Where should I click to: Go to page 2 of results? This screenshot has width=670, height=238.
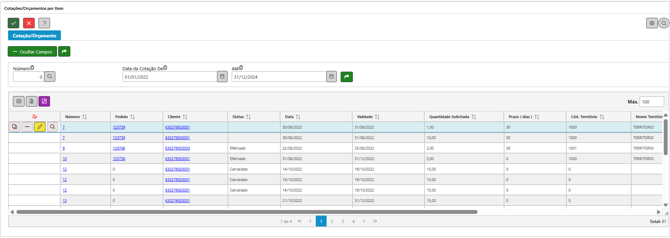coord(332,221)
